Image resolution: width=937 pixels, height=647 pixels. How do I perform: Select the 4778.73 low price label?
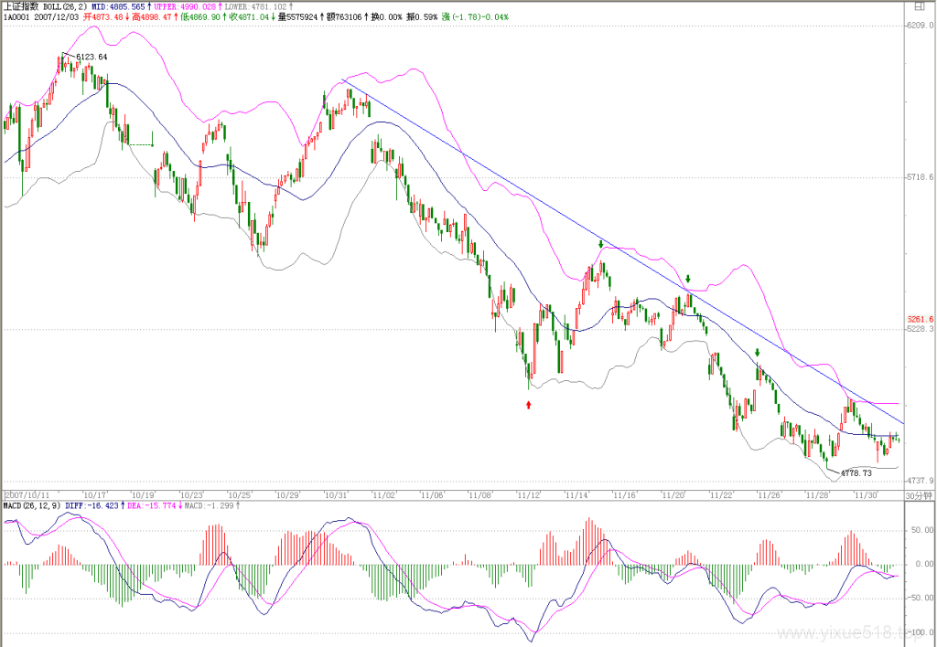[856, 472]
